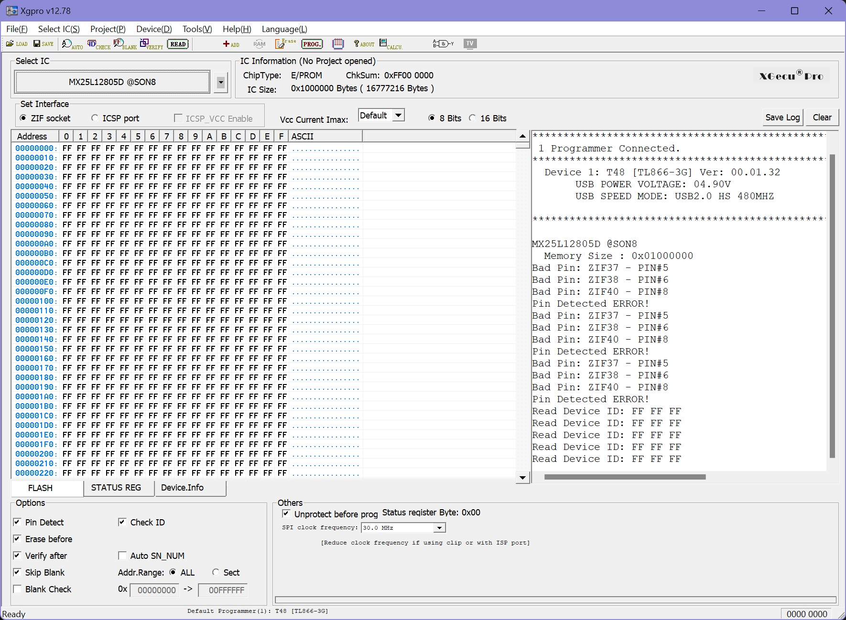Click the RAM test toolbar icon

click(x=260, y=44)
